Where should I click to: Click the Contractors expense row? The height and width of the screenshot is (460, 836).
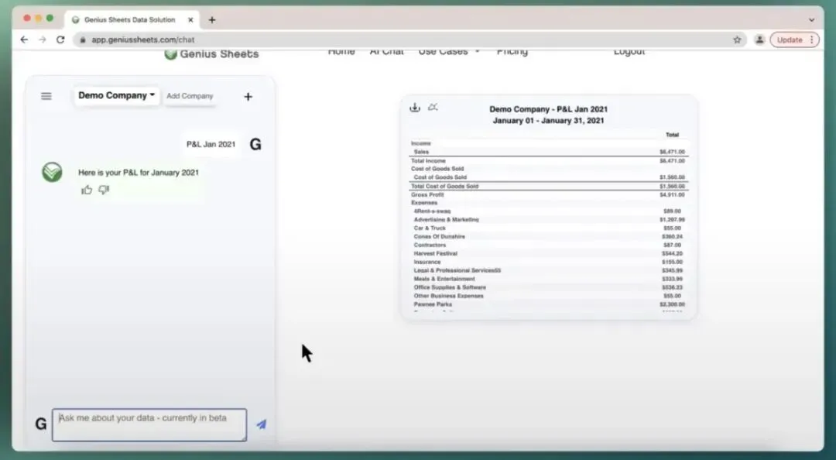pyautogui.click(x=549, y=245)
